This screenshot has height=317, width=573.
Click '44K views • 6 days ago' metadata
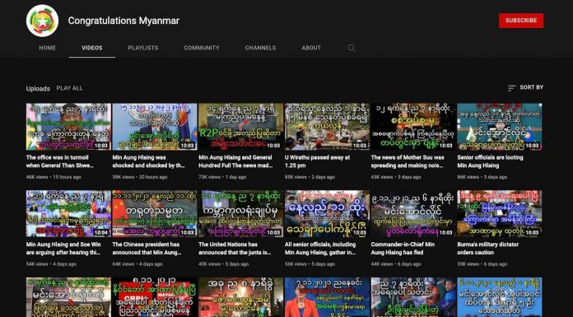[396, 264]
